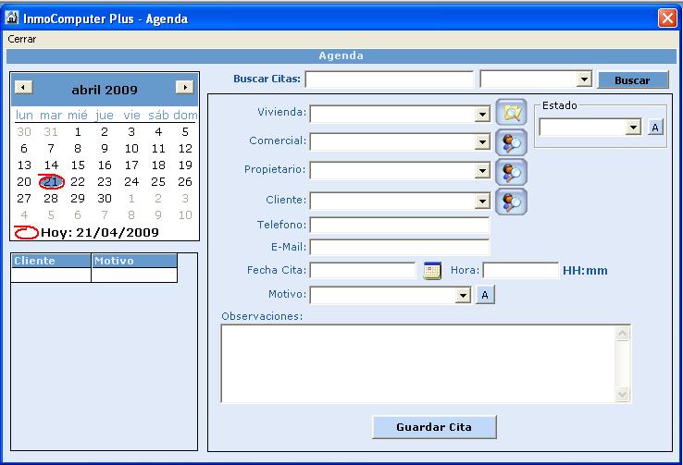Click Observaciones scrollbar down arrow

tap(623, 395)
